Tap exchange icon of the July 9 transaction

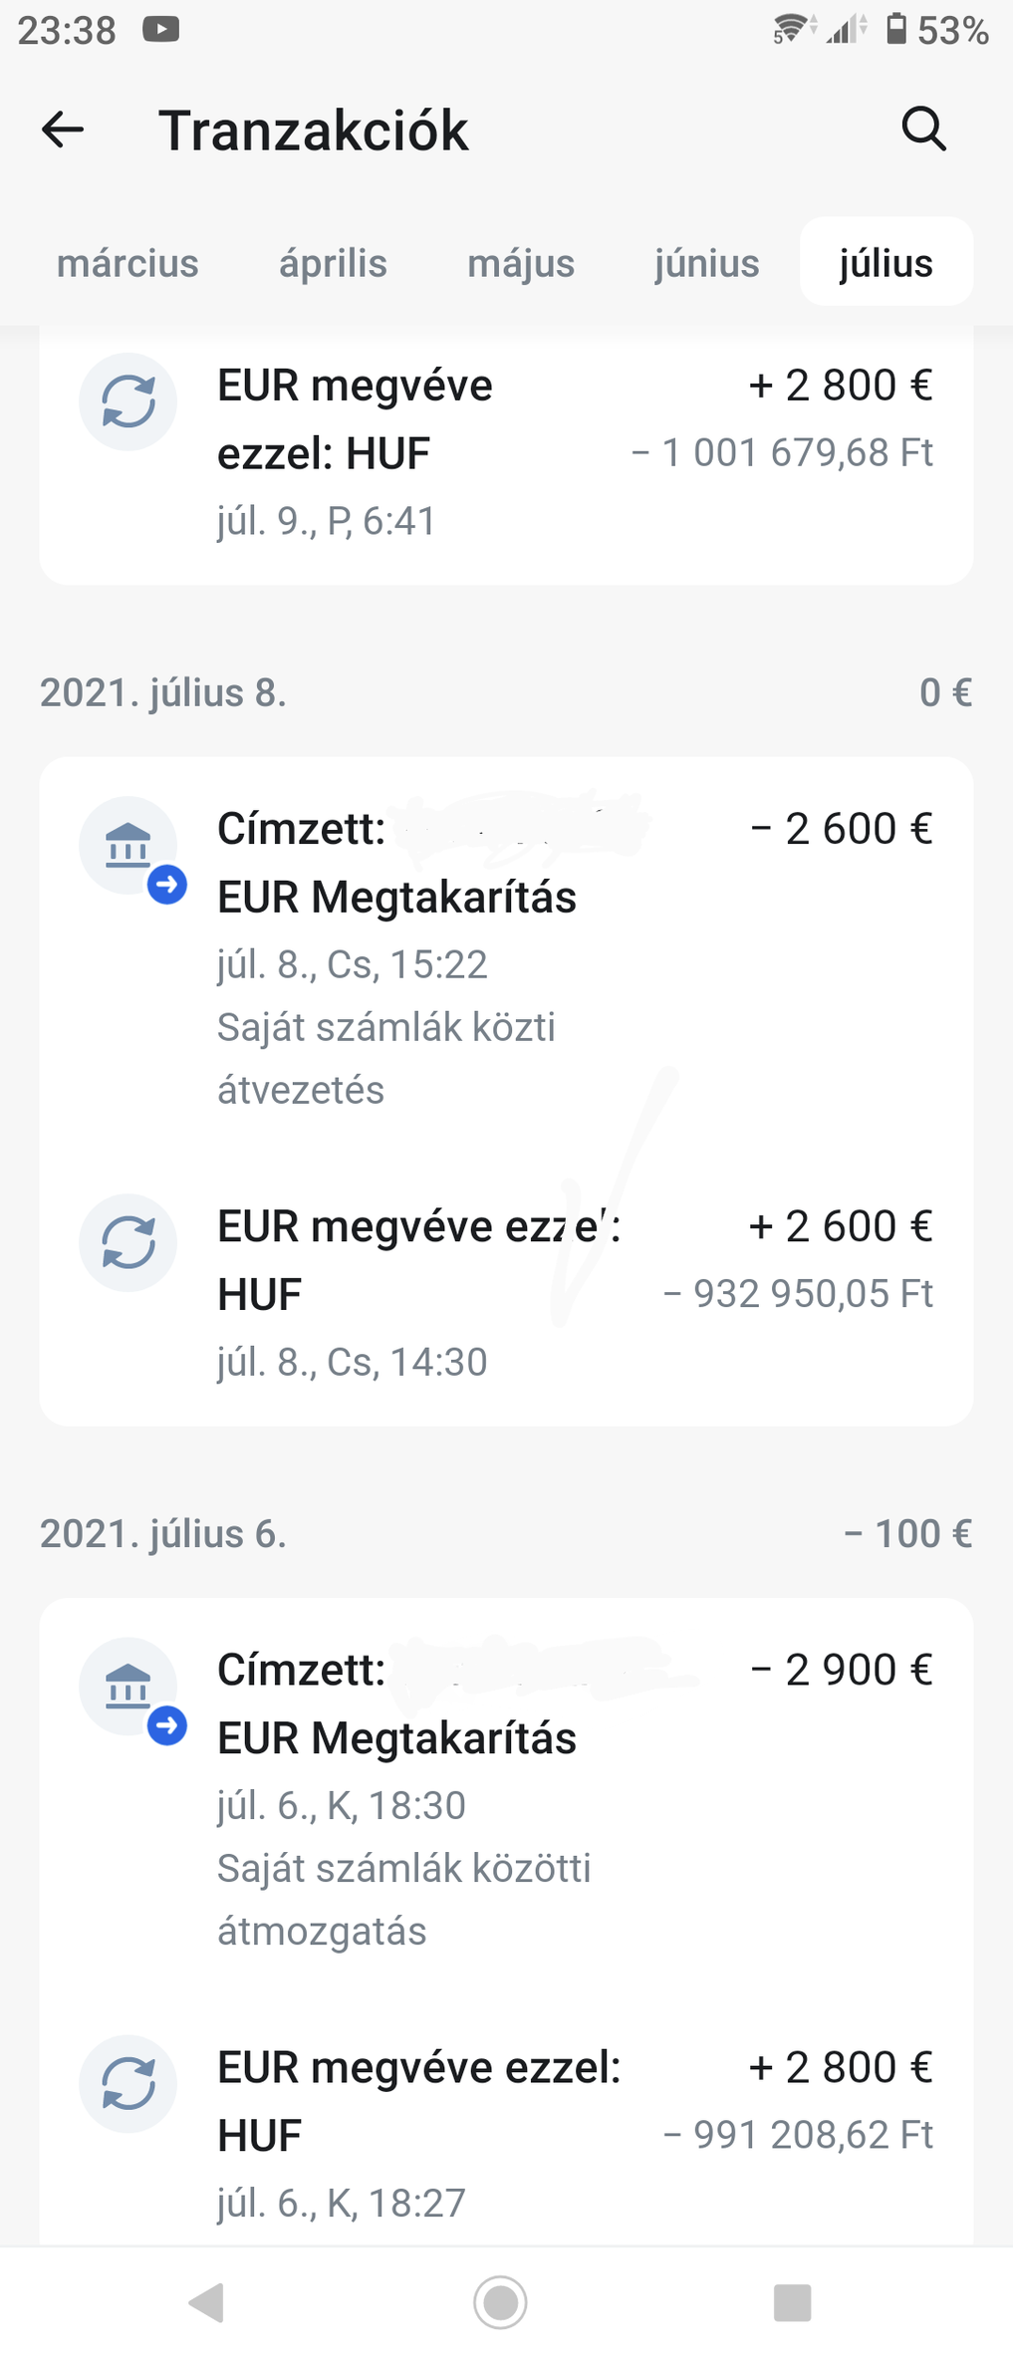click(128, 401)
